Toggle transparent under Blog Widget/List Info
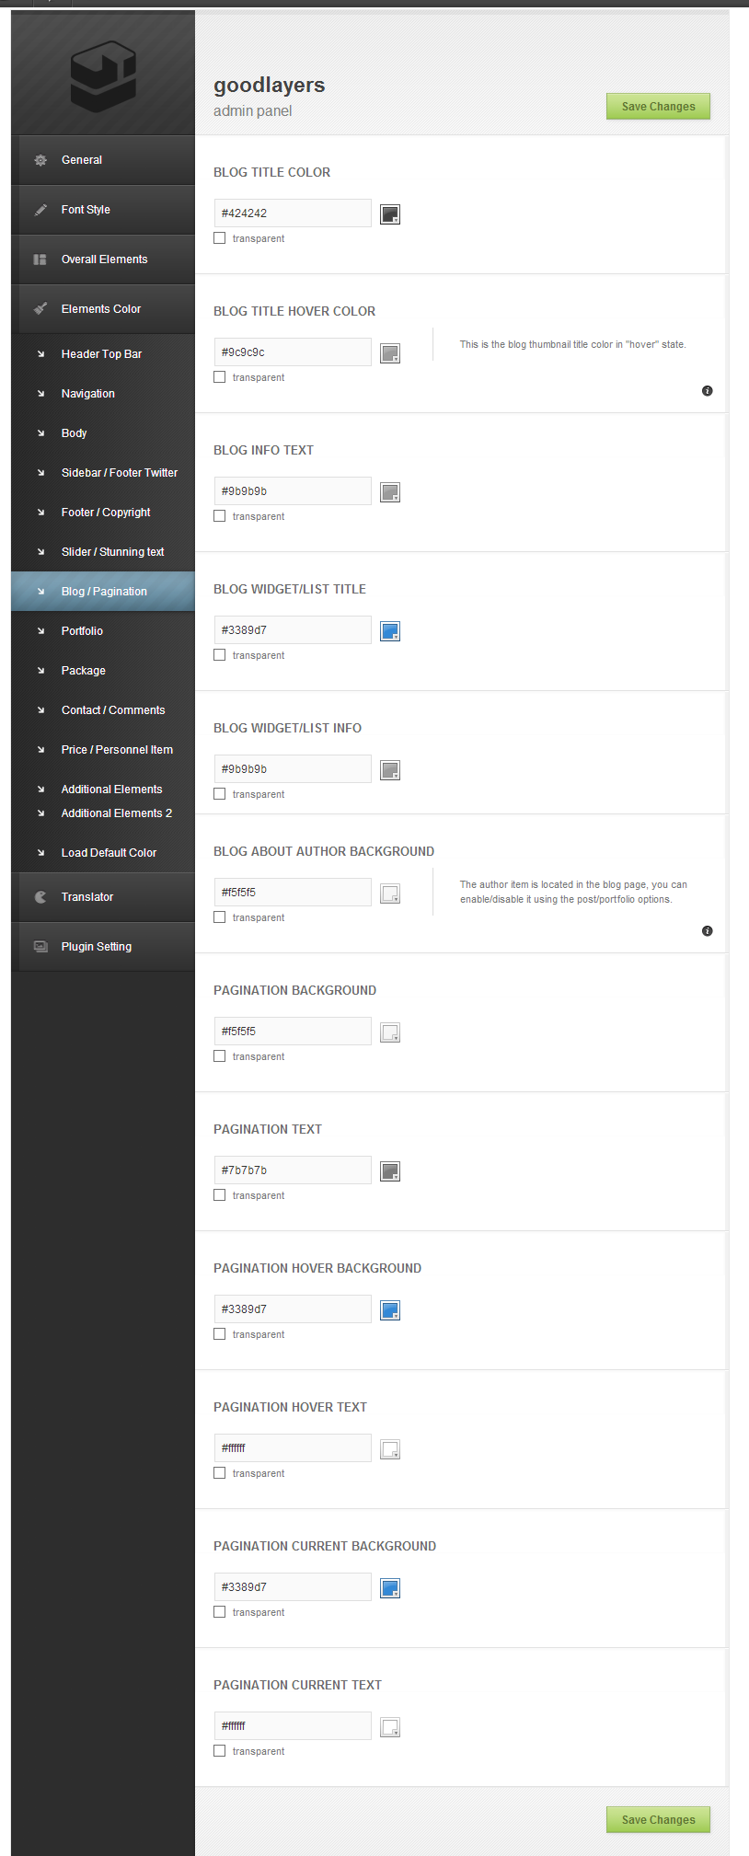The width and height of the screenshot is (749, 1856). tap(219, 794)
